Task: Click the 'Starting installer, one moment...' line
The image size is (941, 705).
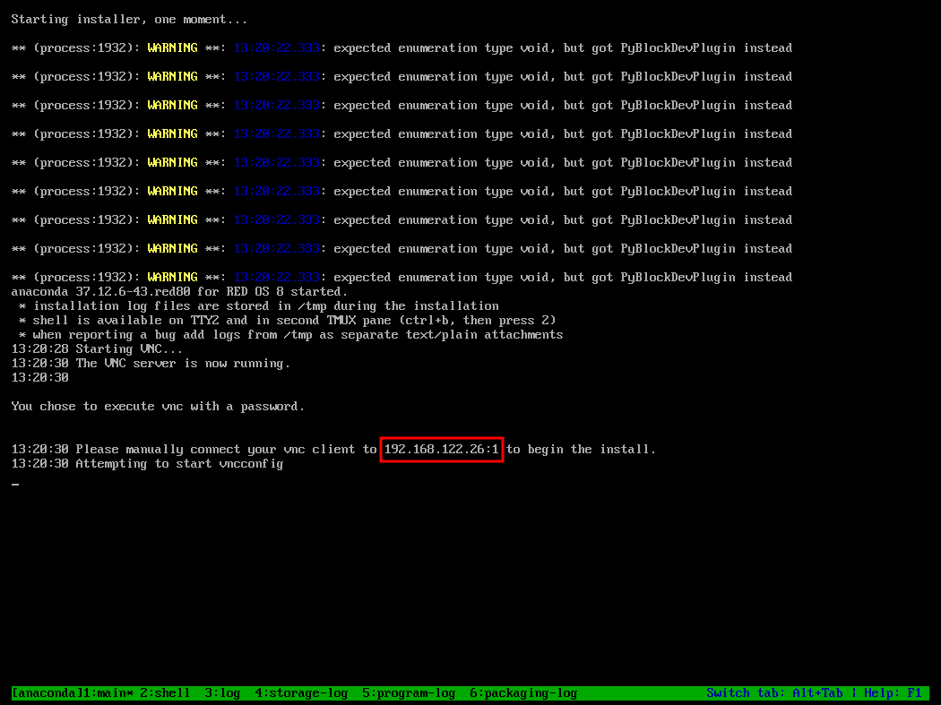Action: 129,19
